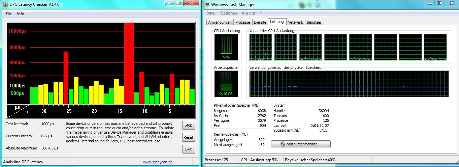Open File menu in DPC Latency Checker
Screen dimensions: 459x167
pos(9,14)
